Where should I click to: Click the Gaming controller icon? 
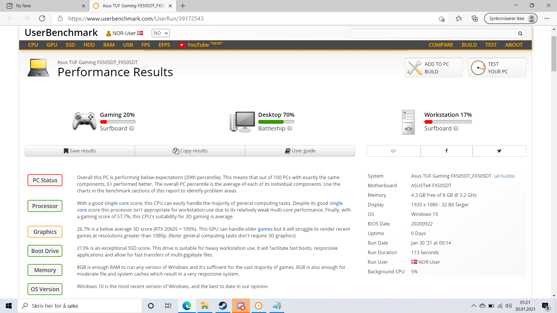click(x=84, y=121)
